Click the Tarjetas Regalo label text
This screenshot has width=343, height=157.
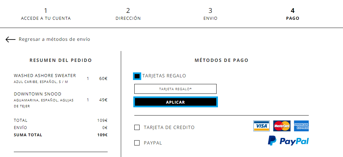click(x=164, y=76)
